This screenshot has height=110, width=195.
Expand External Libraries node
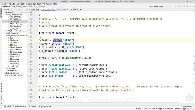pyautogui.click(x=3, y=73)
